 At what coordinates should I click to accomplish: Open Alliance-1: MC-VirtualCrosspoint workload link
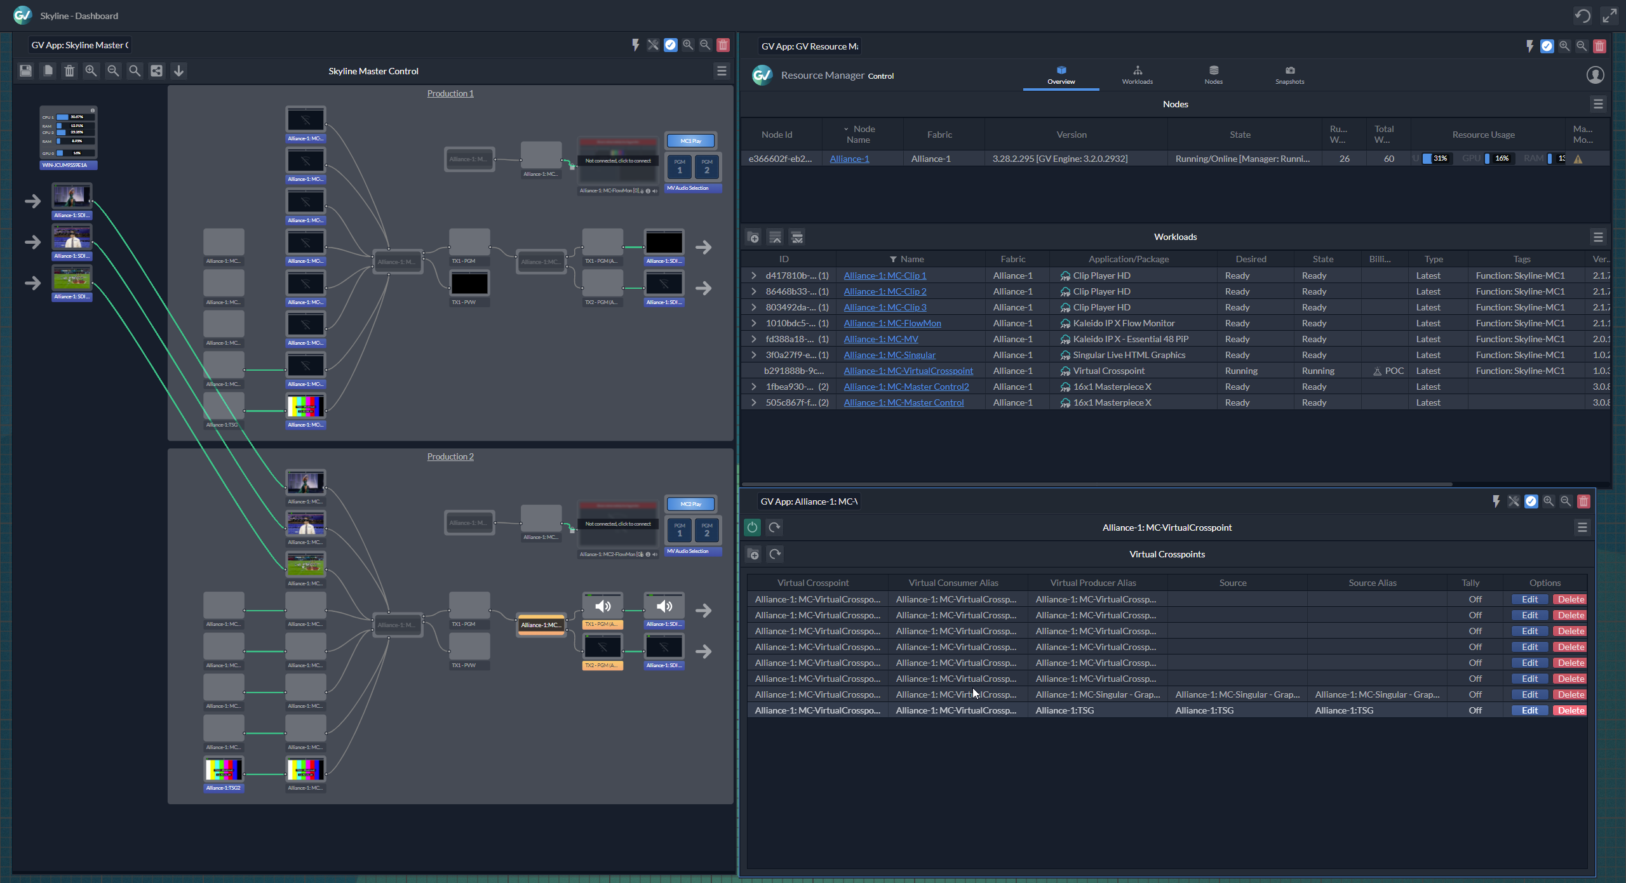point(908,371)
